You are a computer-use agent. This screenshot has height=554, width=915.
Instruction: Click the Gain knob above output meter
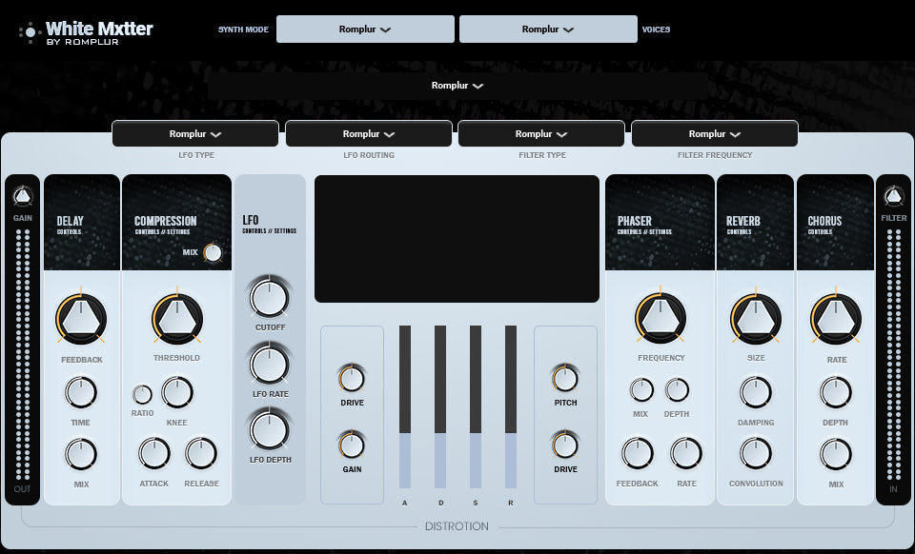pyautogui.click(x=23, y=196)
